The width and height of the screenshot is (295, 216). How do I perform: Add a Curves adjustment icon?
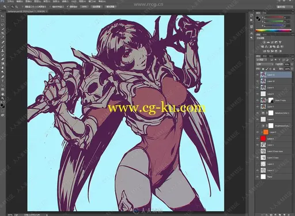(272, 42)
